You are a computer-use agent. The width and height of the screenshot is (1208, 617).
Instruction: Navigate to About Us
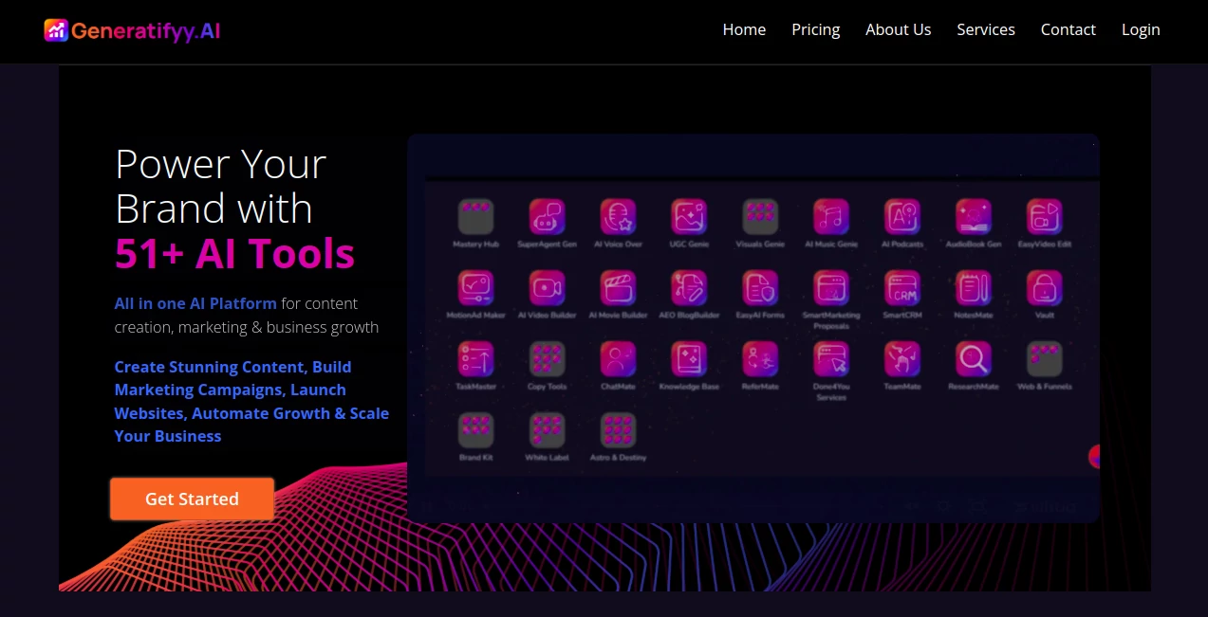(x=898, y=29)
